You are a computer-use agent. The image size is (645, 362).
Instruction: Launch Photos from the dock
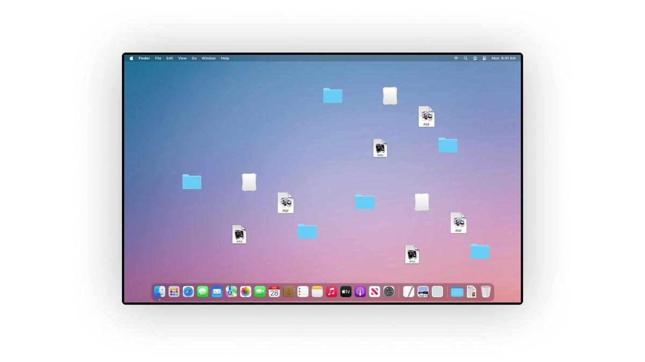[x=246, y=292]
